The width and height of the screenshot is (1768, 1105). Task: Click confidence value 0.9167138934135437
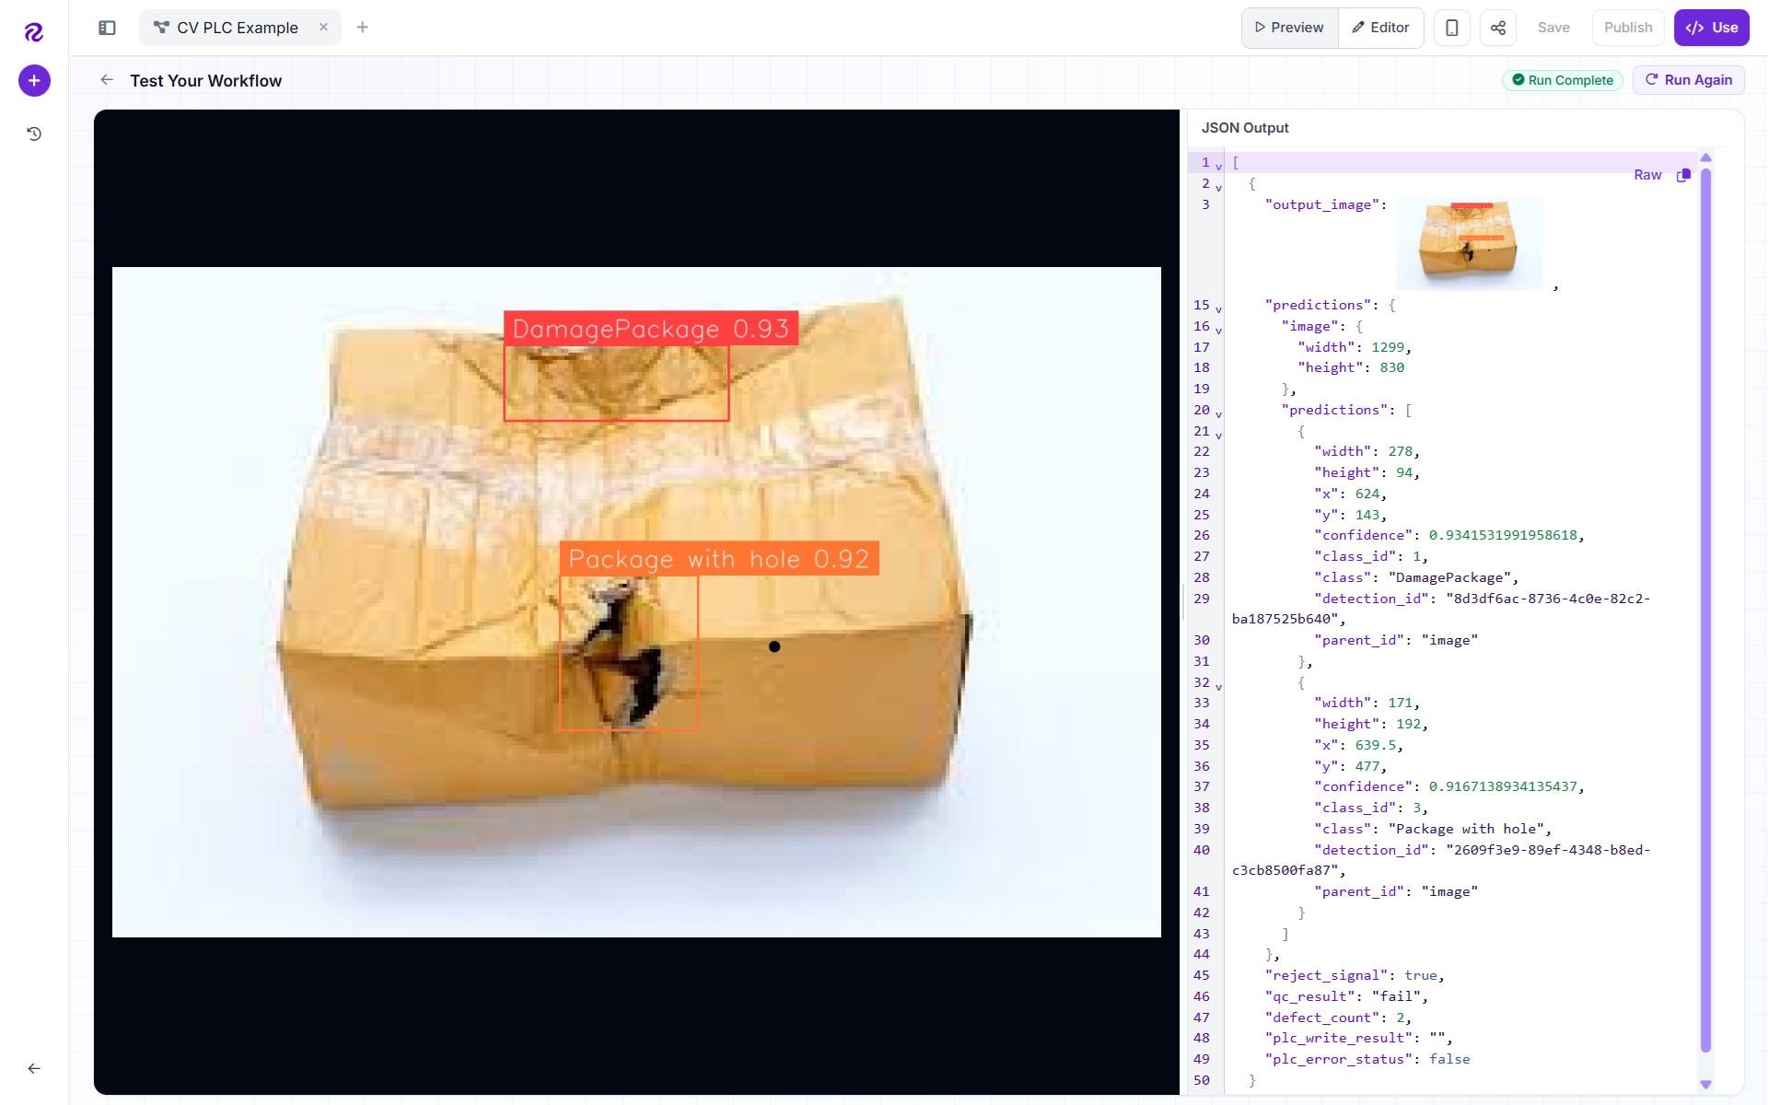[x=1503, y=786]
